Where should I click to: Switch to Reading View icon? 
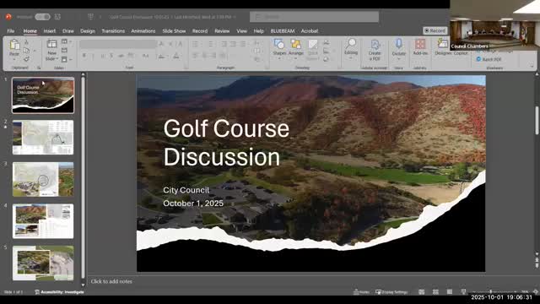[x=450, y=292]
